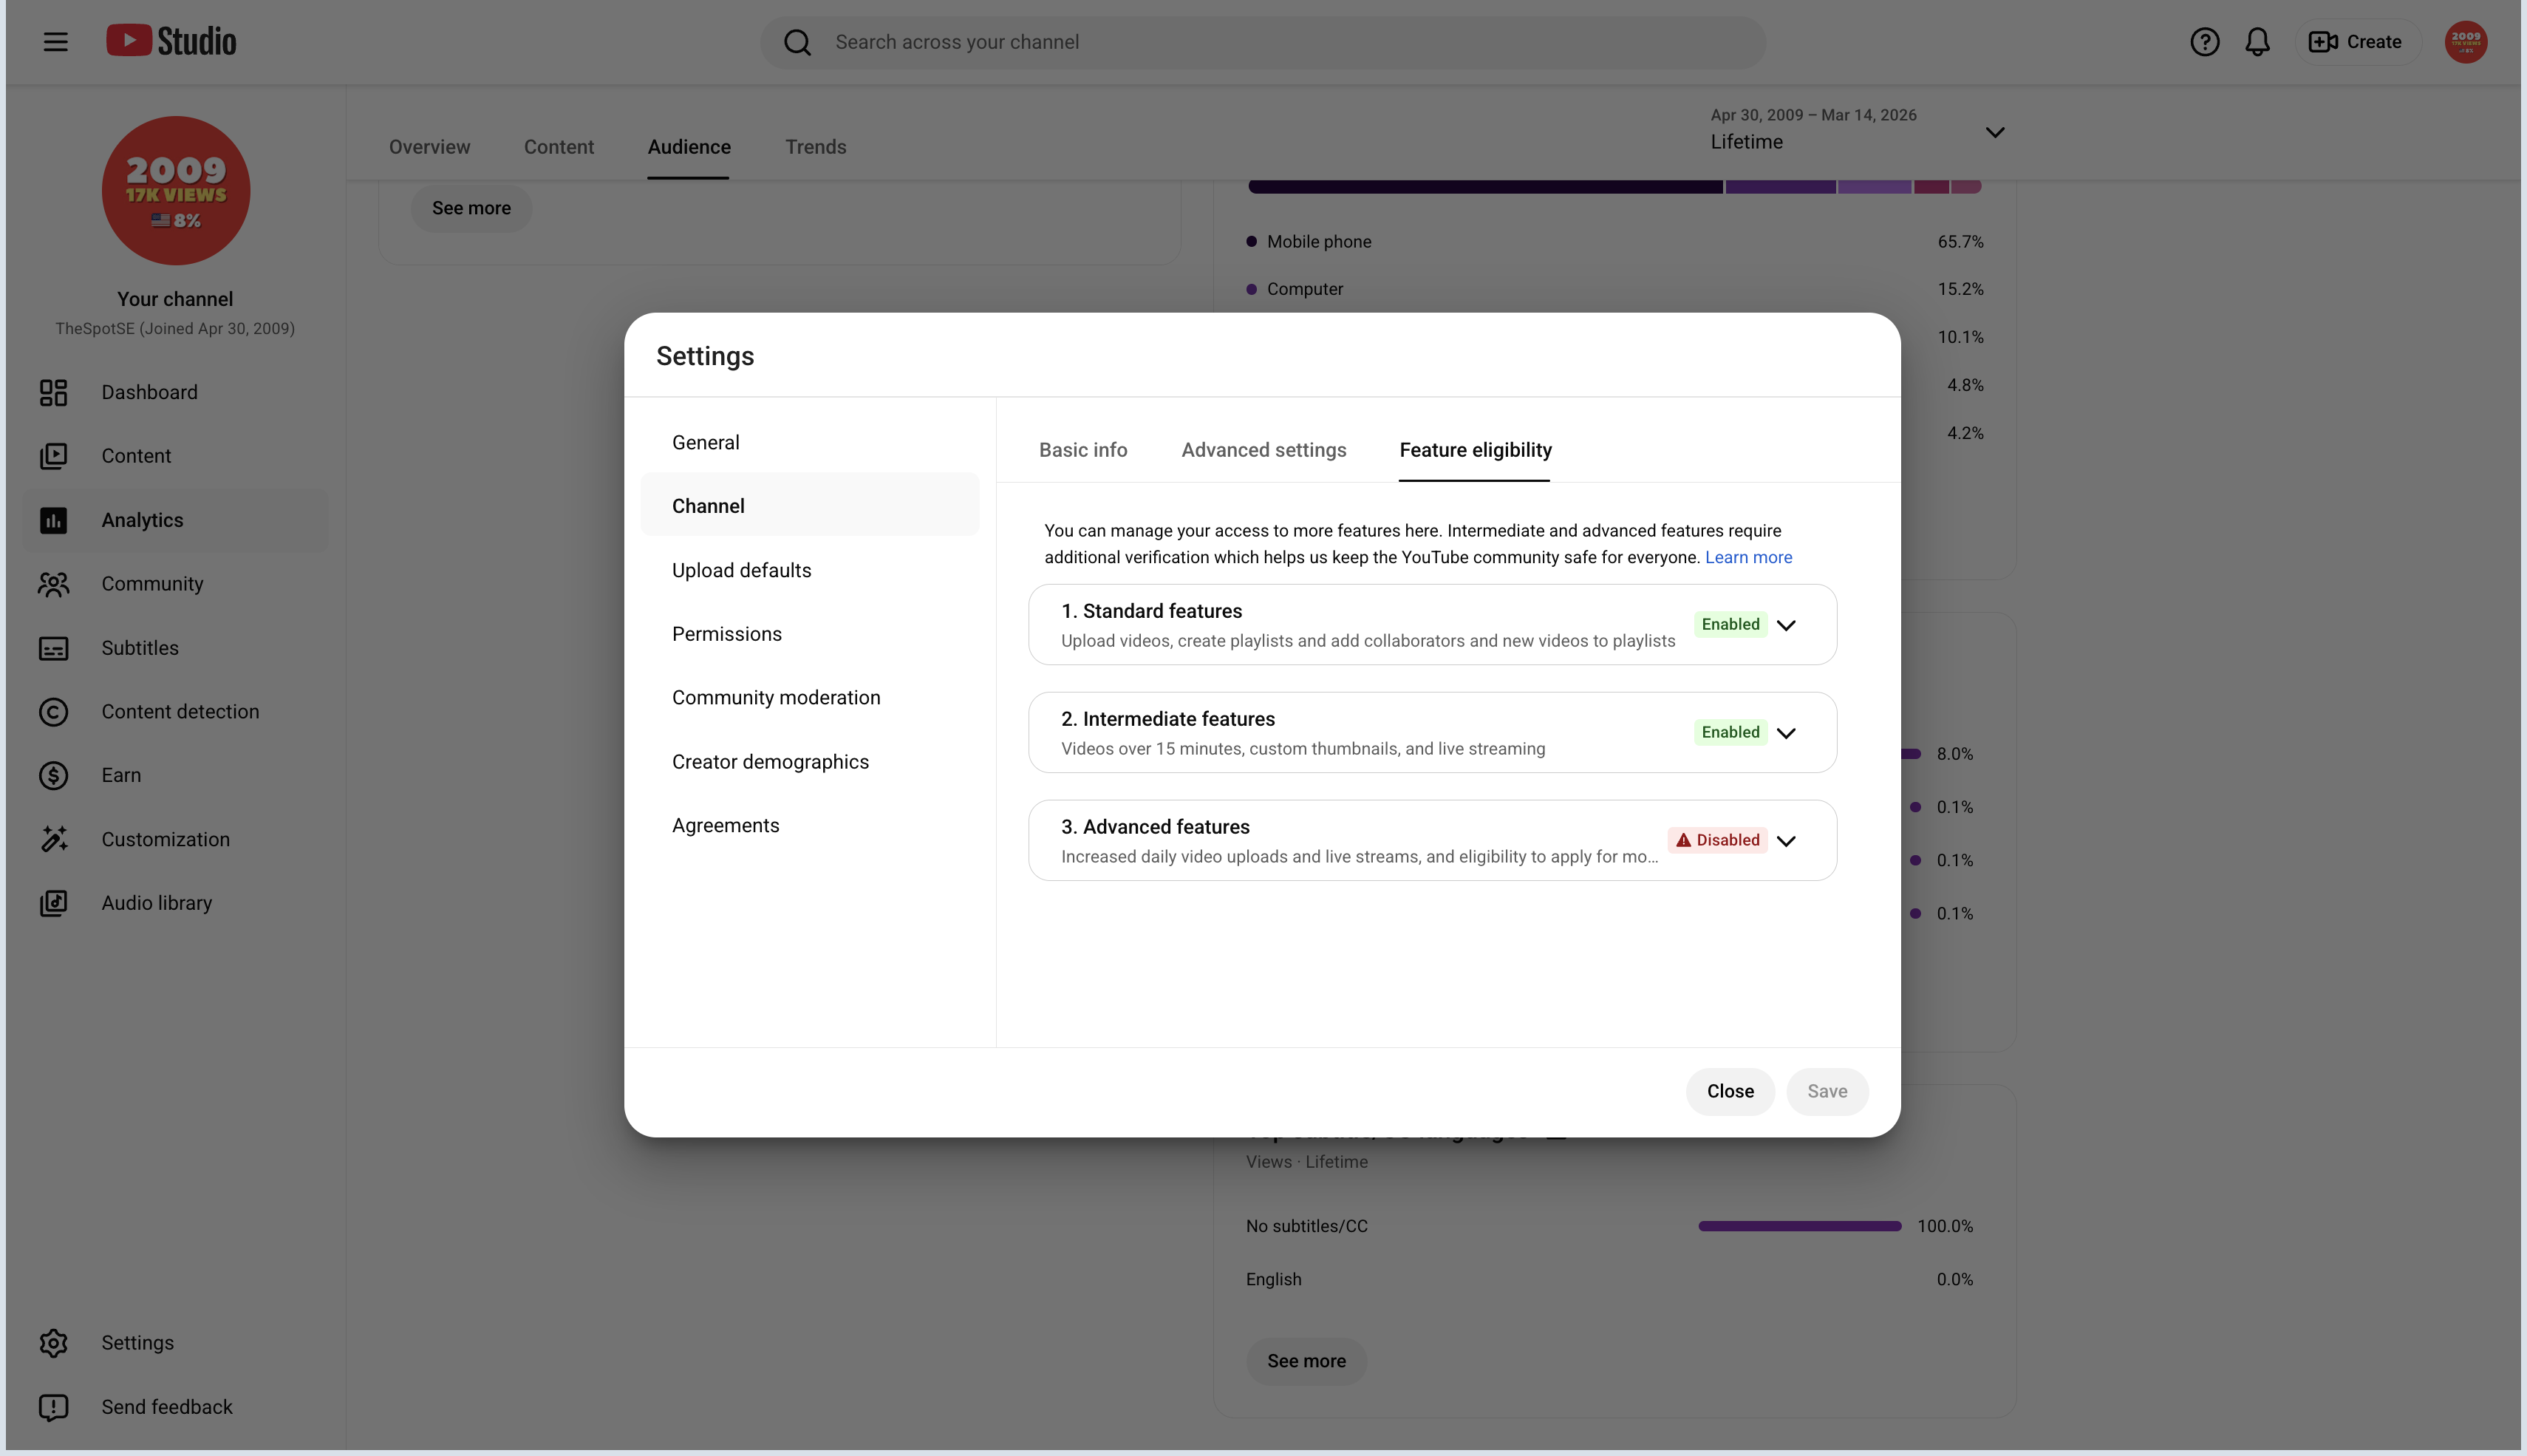Select Agreements in Settings menu

(810, 826)
